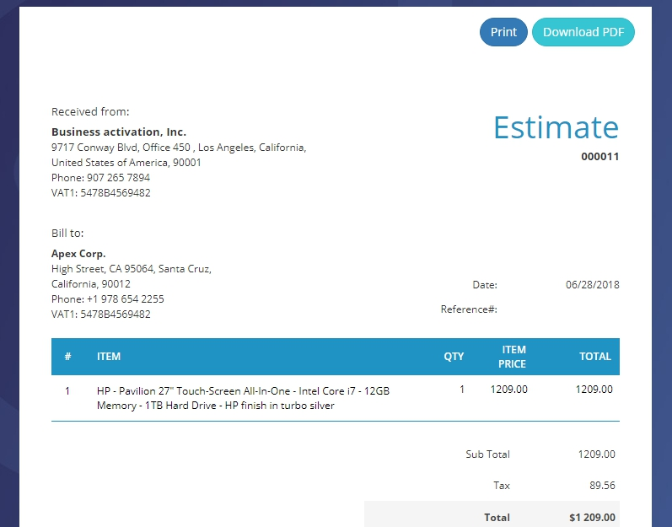Click the TOTAL column header
The height and width of the screenshot is (527, 672).
(595, 357)
